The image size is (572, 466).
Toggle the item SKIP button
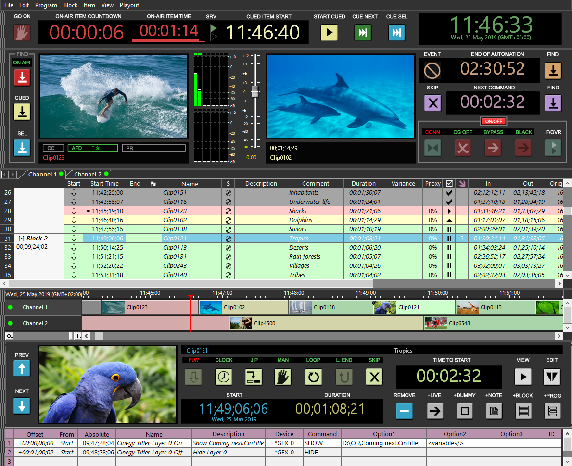[374, 377]
